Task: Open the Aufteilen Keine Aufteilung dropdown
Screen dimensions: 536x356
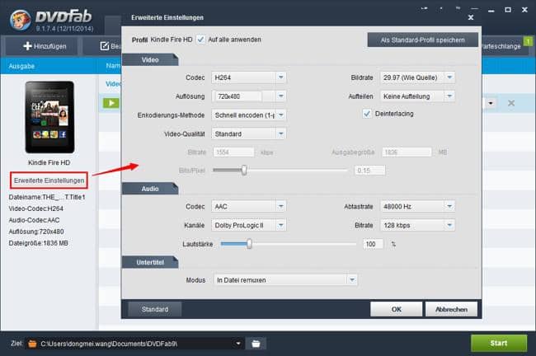Action: 449,96
